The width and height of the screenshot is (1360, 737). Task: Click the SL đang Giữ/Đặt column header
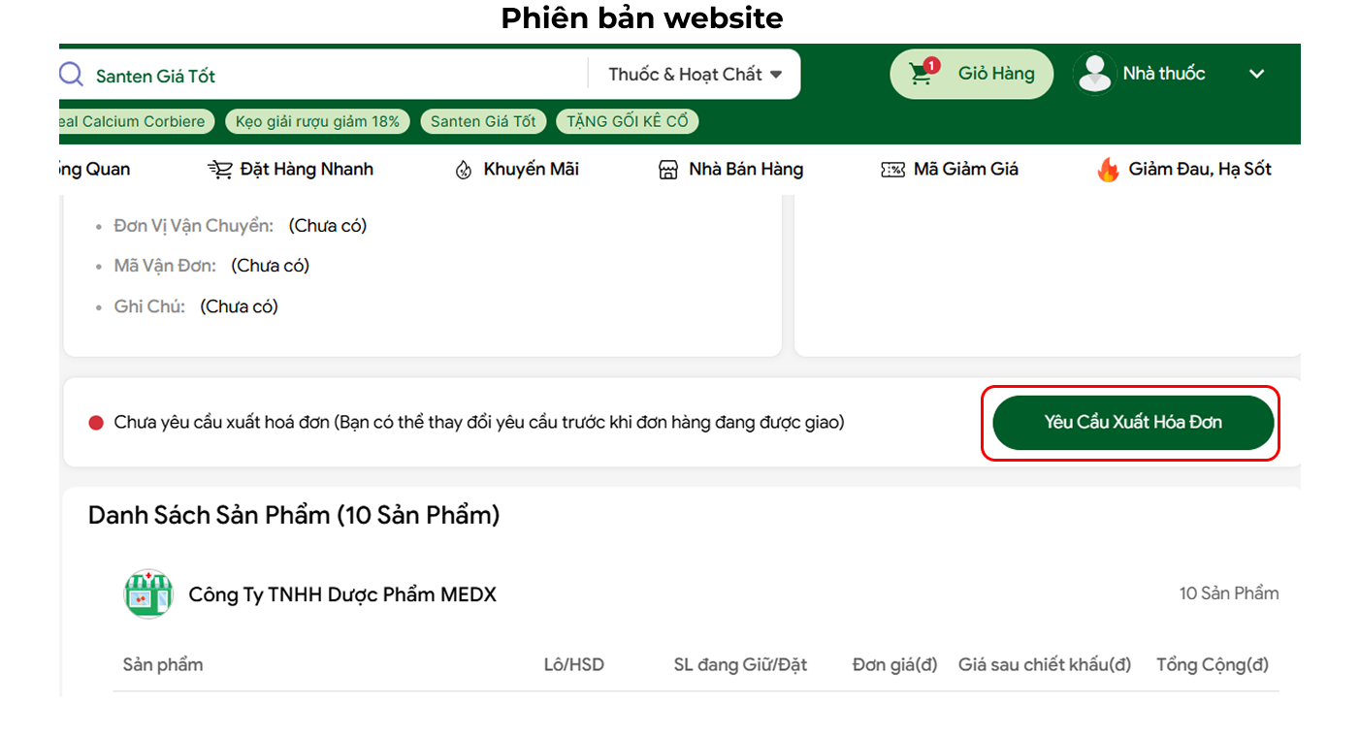click(x=740, y=665)
